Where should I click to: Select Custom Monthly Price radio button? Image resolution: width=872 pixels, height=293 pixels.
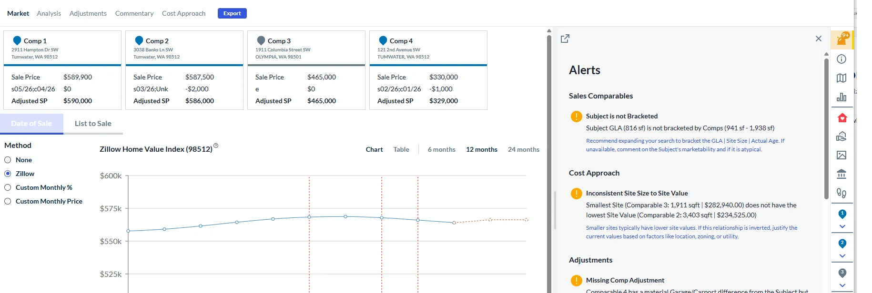pos(8,201)
